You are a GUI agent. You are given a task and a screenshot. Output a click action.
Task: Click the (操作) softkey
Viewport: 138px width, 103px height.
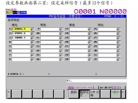click(116, 94)
